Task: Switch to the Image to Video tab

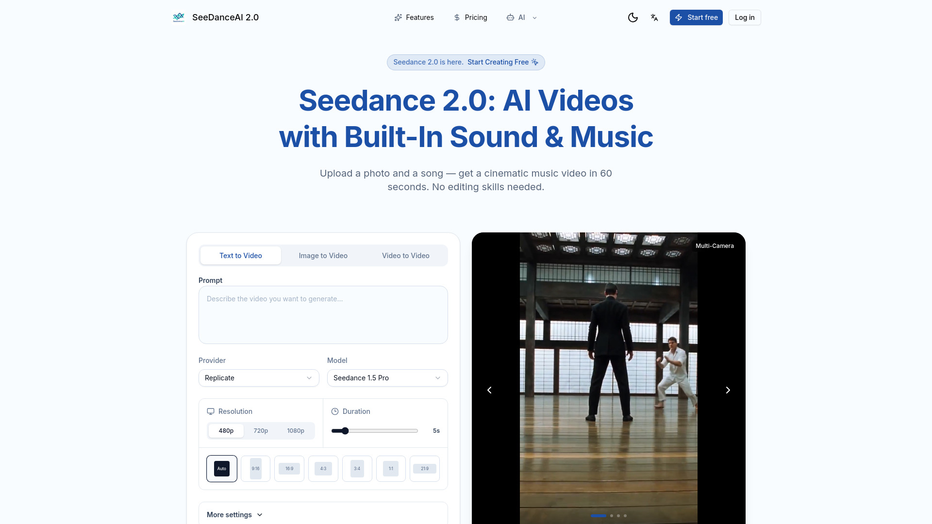Action: click(x=323, y=255)
